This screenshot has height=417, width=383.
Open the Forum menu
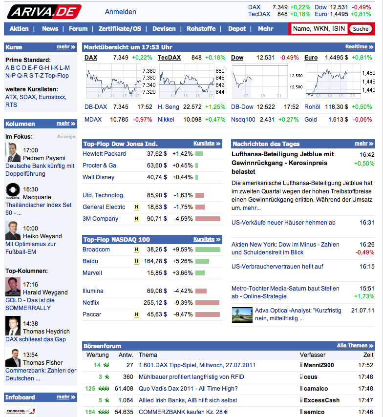point(78,29)
